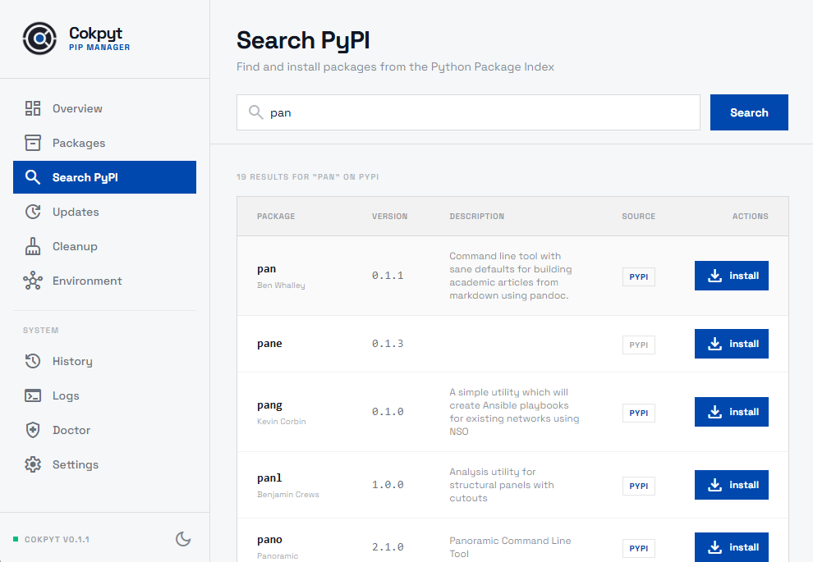Select the Cleanup broom icon
813x562 pixels.
33,245
